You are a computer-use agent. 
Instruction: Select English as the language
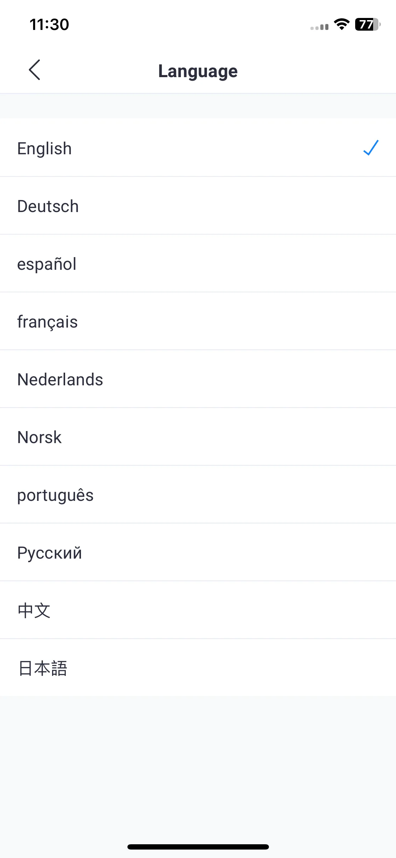click(x=198, y=148)
